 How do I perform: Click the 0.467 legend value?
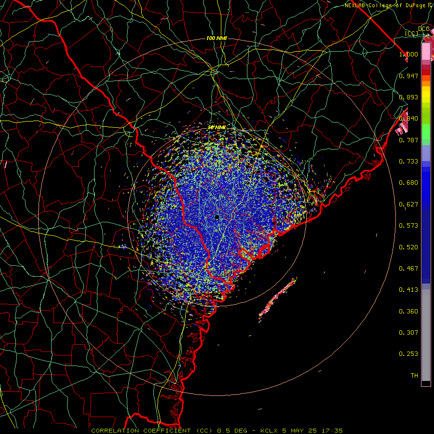(x=408, y=269)
